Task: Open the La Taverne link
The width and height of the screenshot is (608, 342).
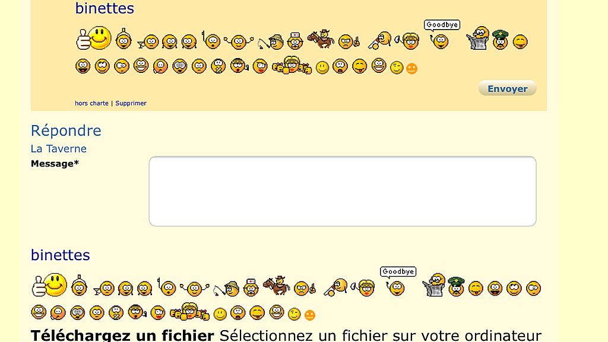Action: click(59, 149)
